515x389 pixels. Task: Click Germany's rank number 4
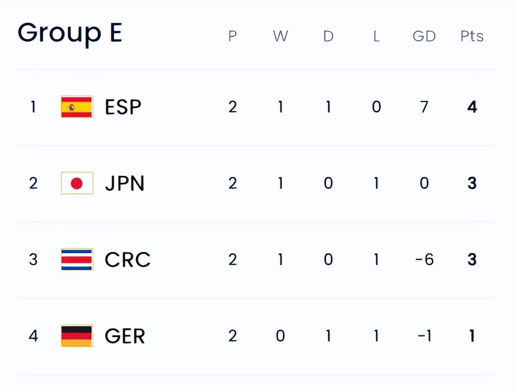[33, 336]
